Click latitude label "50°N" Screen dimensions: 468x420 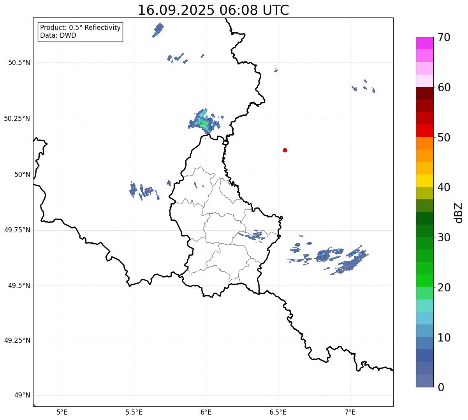(x=22, y=175)
